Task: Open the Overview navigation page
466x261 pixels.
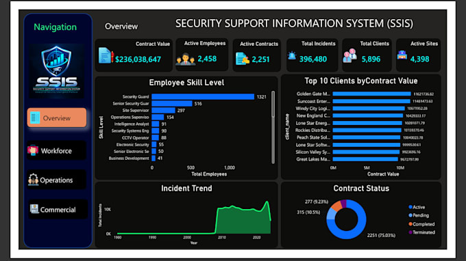Action: [x=57, y=118]
